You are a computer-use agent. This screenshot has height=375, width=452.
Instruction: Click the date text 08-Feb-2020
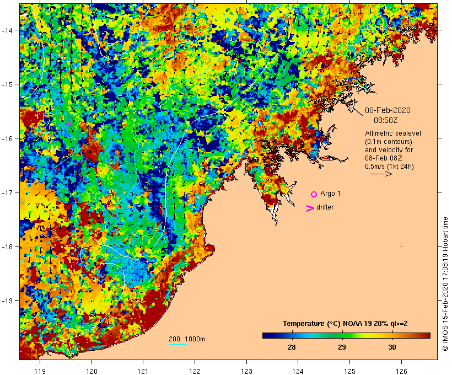[388, 110]
